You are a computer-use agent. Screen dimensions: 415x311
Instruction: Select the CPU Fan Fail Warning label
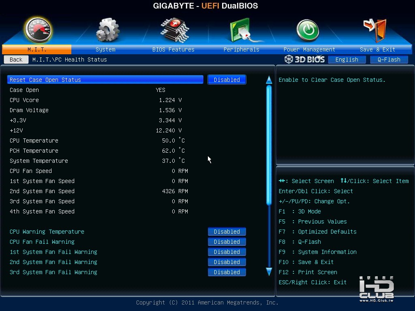[x=42, y=242]
